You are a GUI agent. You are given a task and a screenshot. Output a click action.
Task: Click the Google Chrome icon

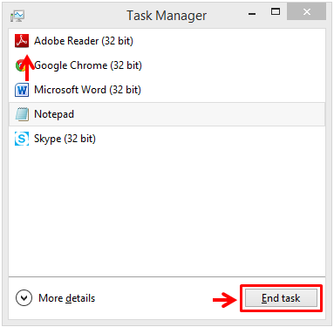click(x=20, y=65)
